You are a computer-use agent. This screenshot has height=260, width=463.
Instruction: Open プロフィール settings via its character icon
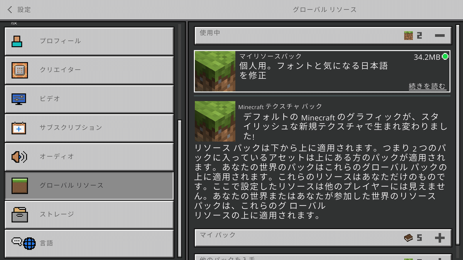coord(17,41)
